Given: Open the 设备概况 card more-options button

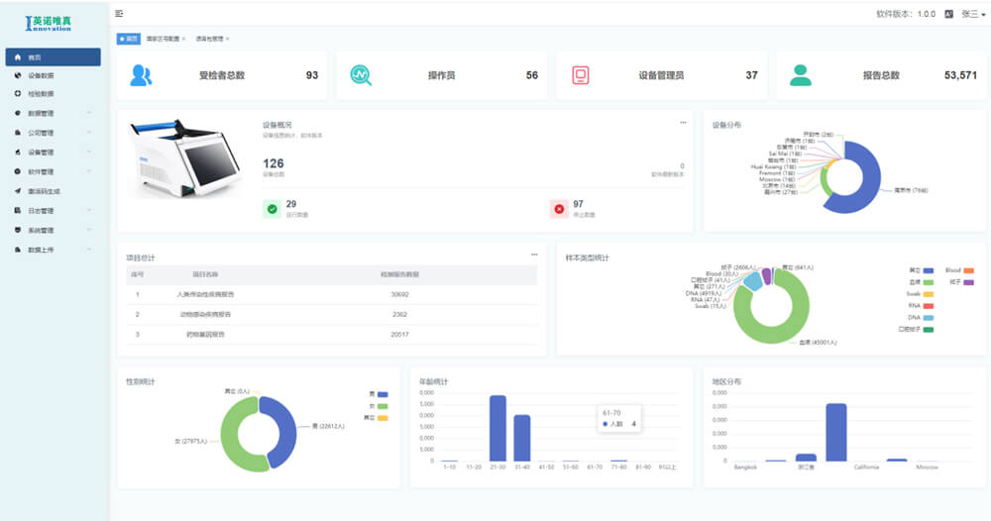Looking at the screenshot, I should (683, 123).
